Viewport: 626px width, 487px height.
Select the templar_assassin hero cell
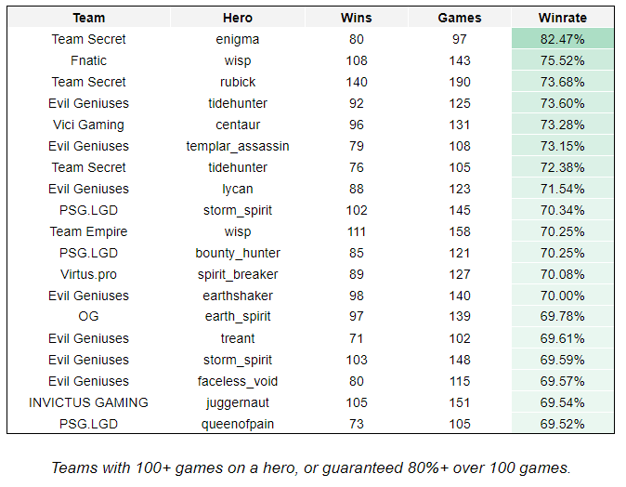click(238, 146)
